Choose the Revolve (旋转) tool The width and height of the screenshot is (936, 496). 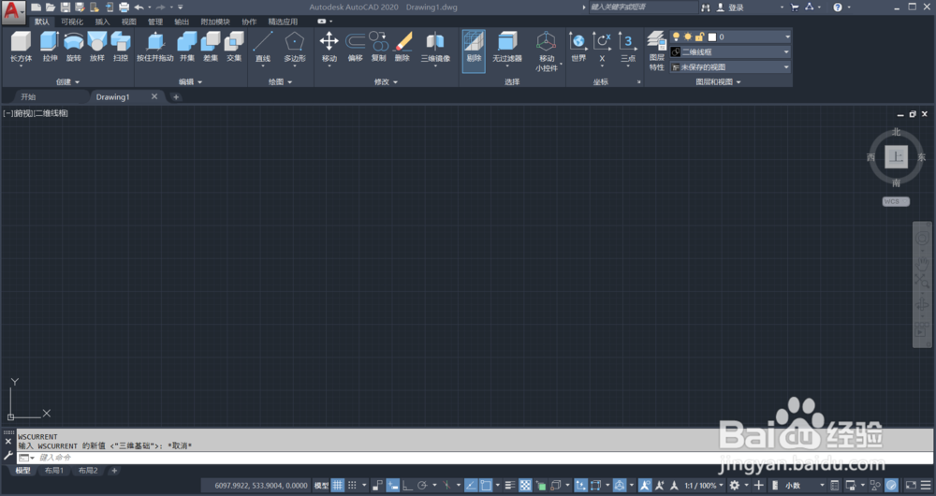click(x=73, y=47)
